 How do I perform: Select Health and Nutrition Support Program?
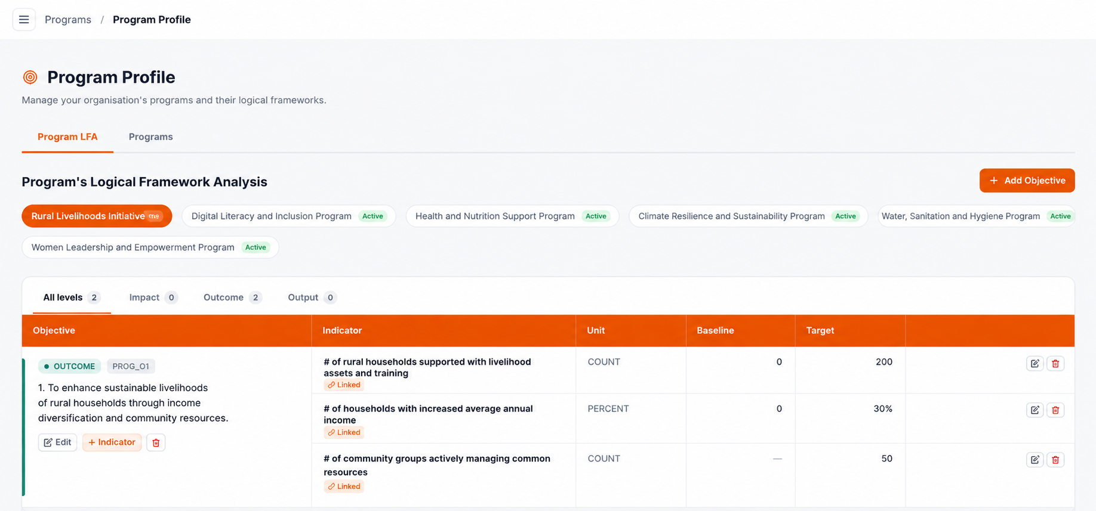point(512,216)
